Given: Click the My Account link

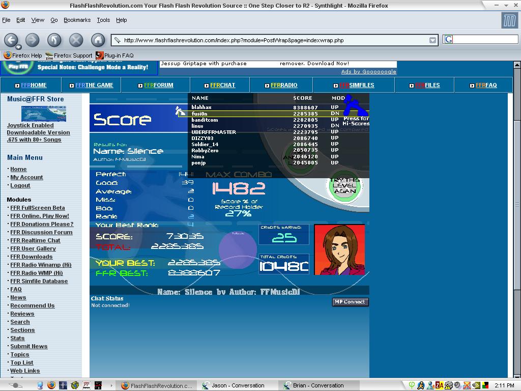Looking at the screenshot, I should tap(26, 177).
